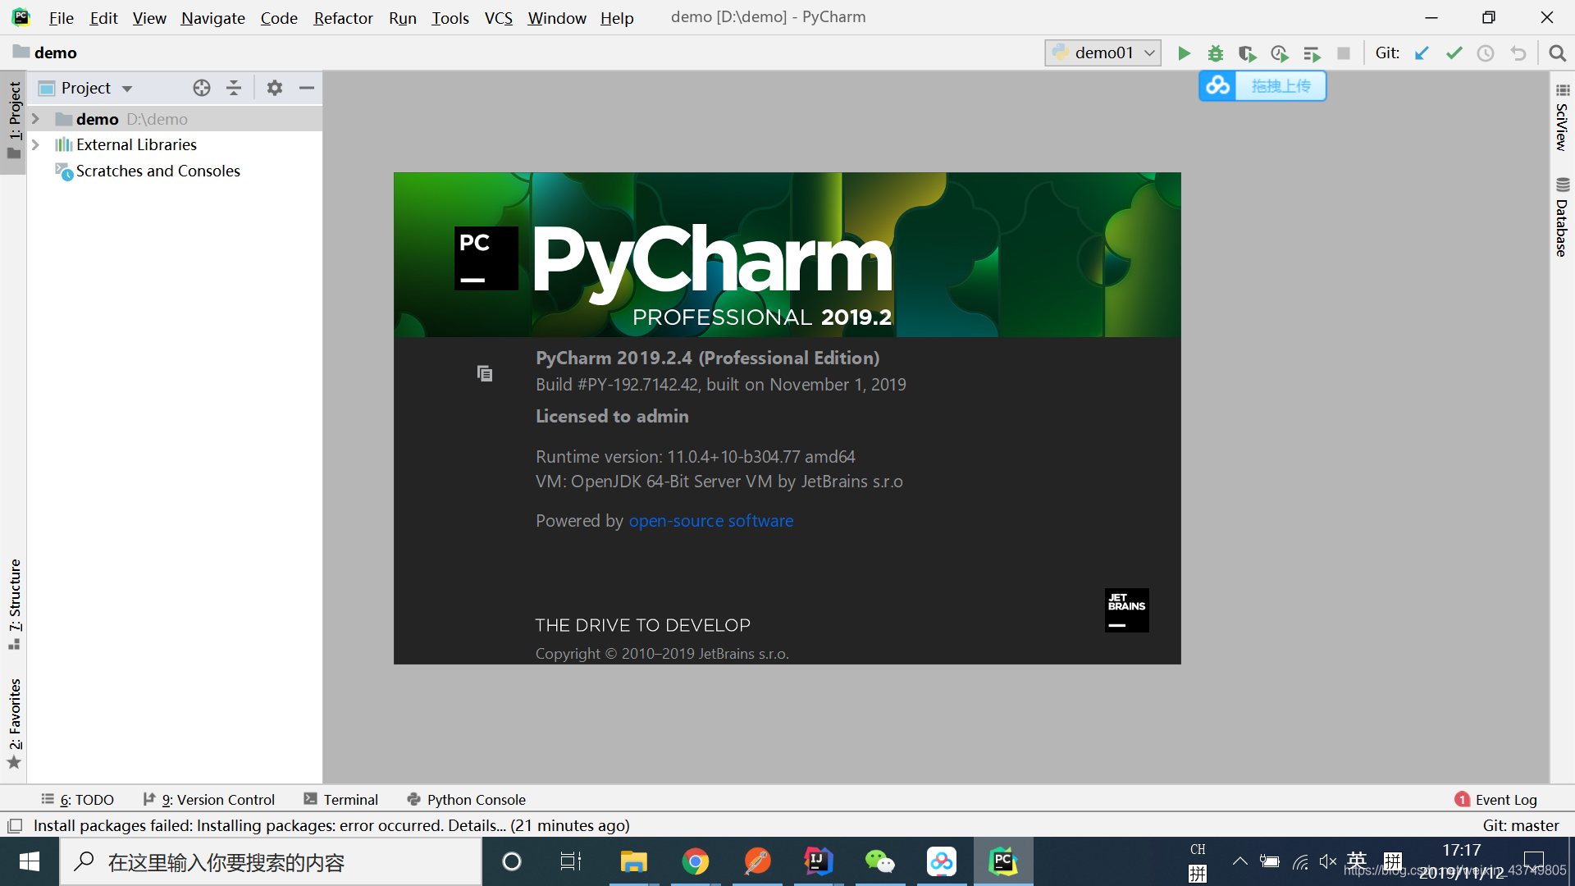Open the demo01 run configuration dropdown

coord(1103,53)
